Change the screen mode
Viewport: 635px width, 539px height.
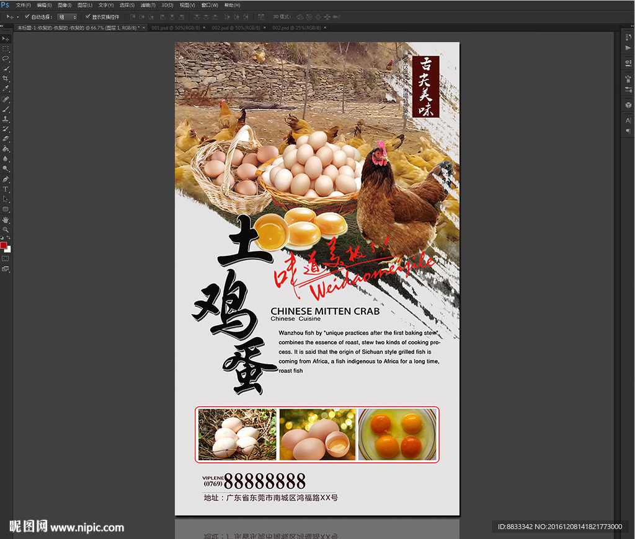coord(6,269)
